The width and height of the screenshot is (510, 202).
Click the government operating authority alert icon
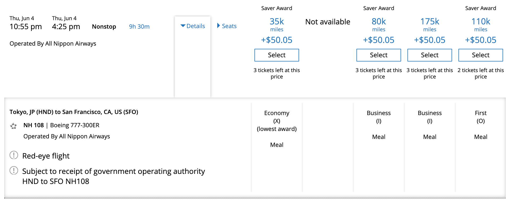point(14,170)
